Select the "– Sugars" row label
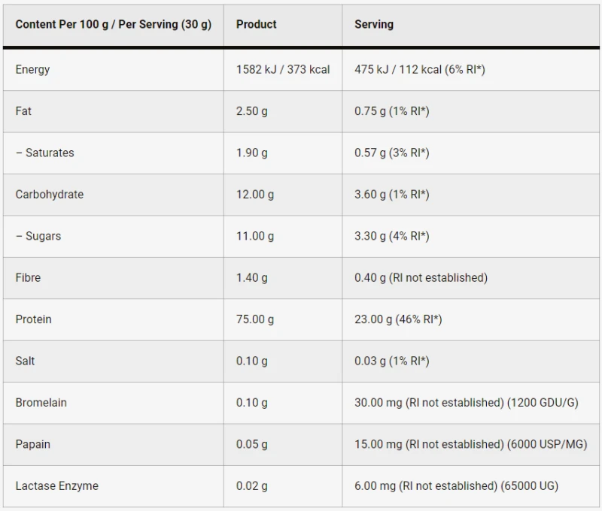 pos(38,236)
